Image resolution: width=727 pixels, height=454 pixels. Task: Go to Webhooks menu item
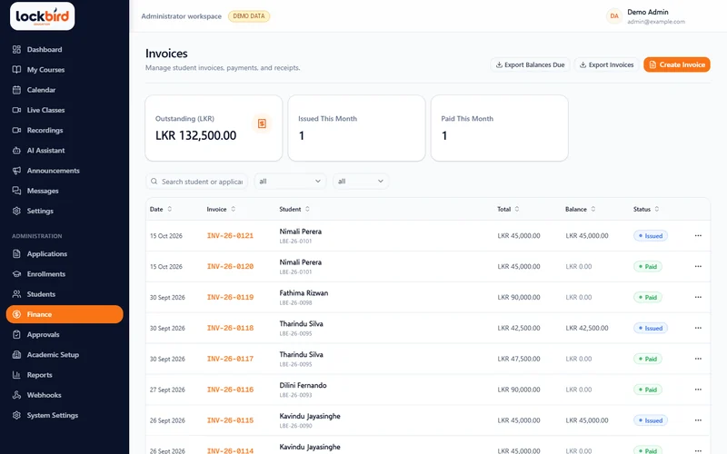pyautogui.click(x=65, y=395)
